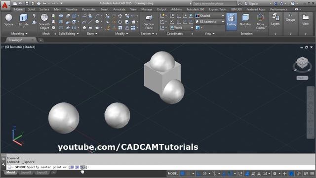316x178 pixels.
Task: Click the Sign In button
Action: click(251, 3)
